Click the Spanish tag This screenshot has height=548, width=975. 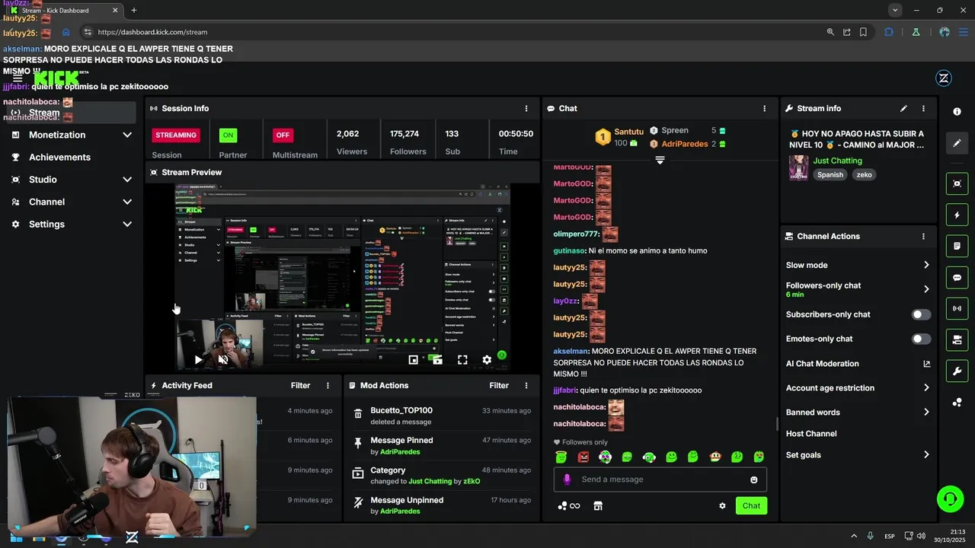click(x=830, y=174)
